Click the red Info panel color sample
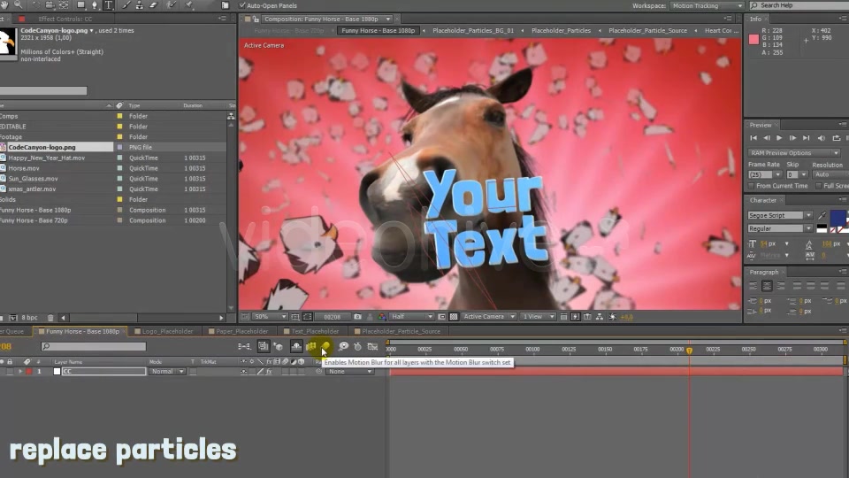The width and height of the screenshot is (849, 478). point(753,39)
